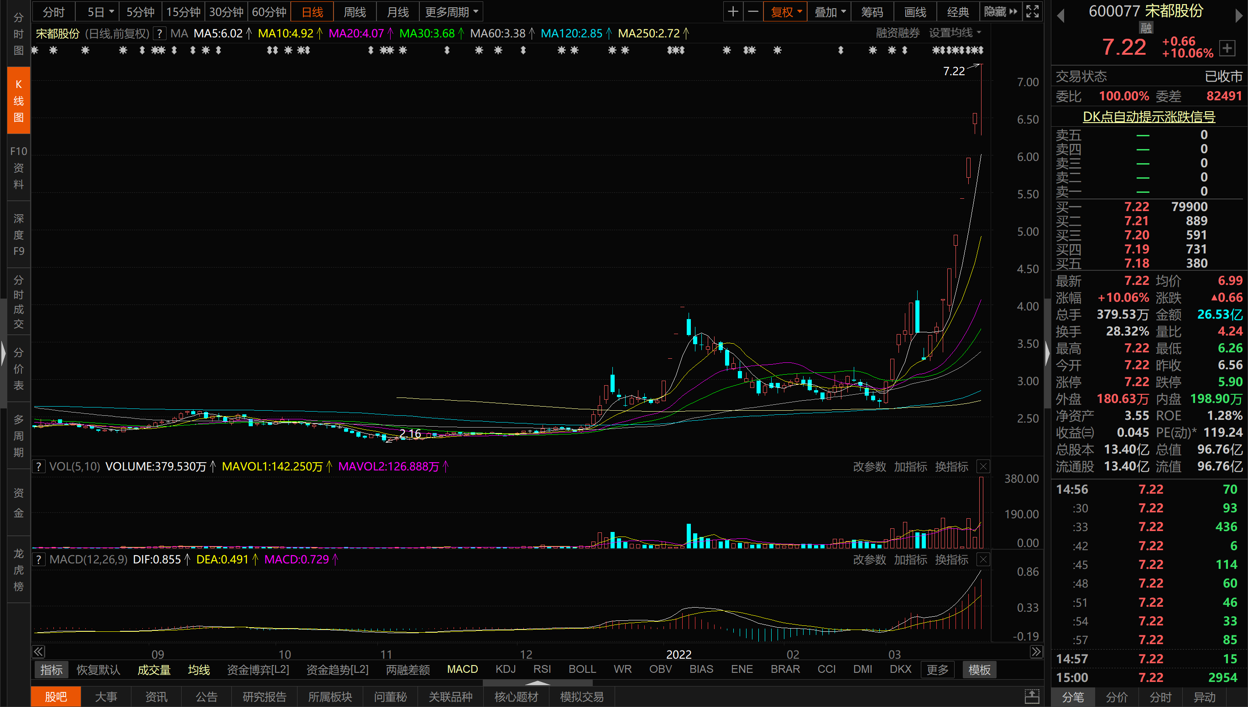Open DK点自动提示涨跌信号 link

pos(1149,117)
